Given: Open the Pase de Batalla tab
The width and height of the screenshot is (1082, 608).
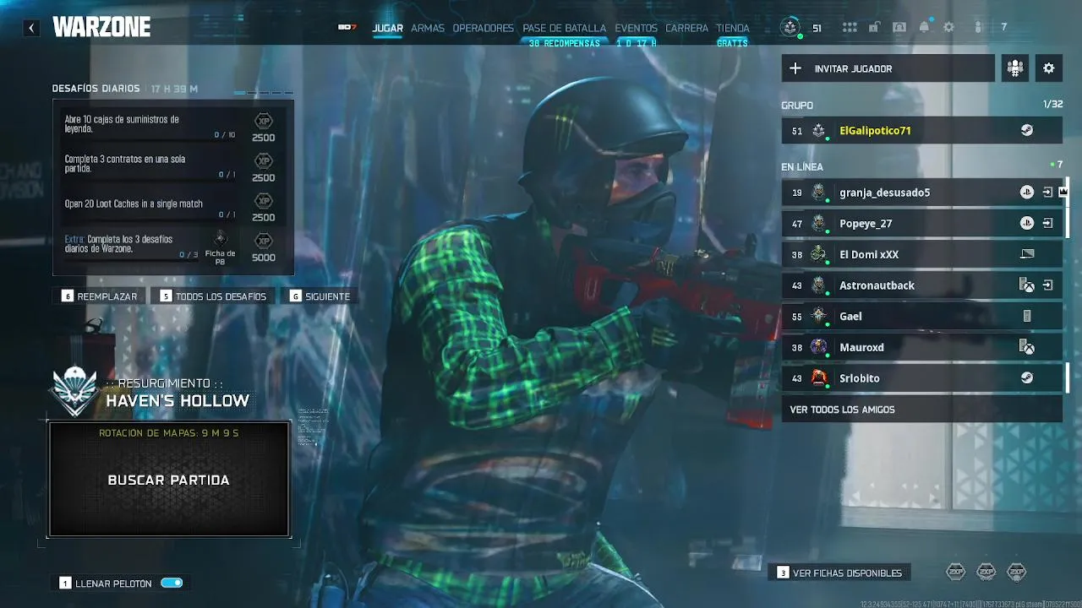Looking at the screenshot, I should click(x=564, y=28).
